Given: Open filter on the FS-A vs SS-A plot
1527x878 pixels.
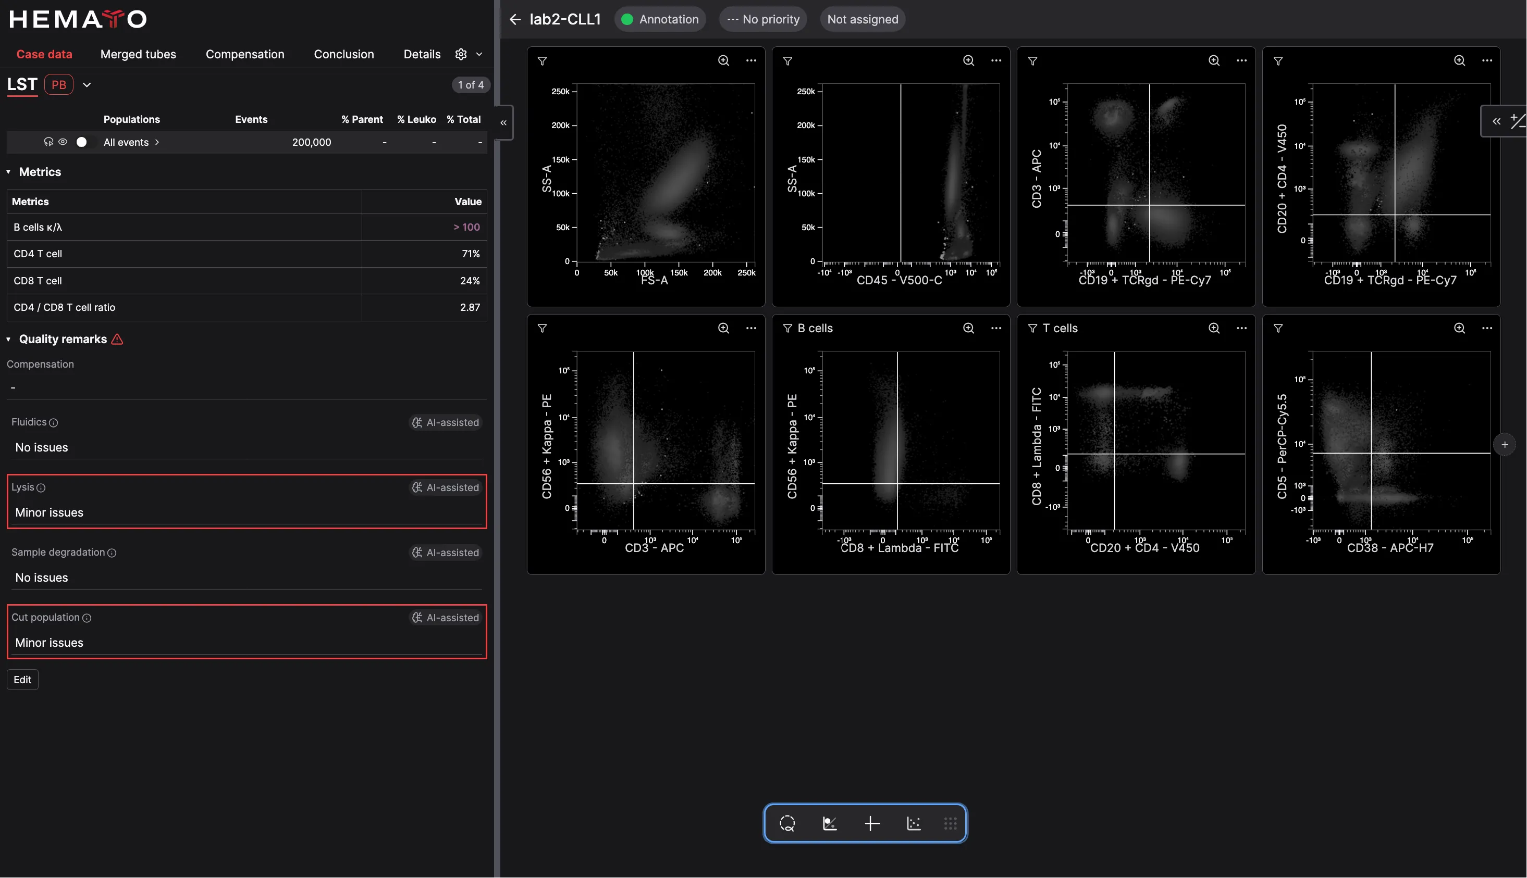Looking at the screenshot, I should pos(543,61).
